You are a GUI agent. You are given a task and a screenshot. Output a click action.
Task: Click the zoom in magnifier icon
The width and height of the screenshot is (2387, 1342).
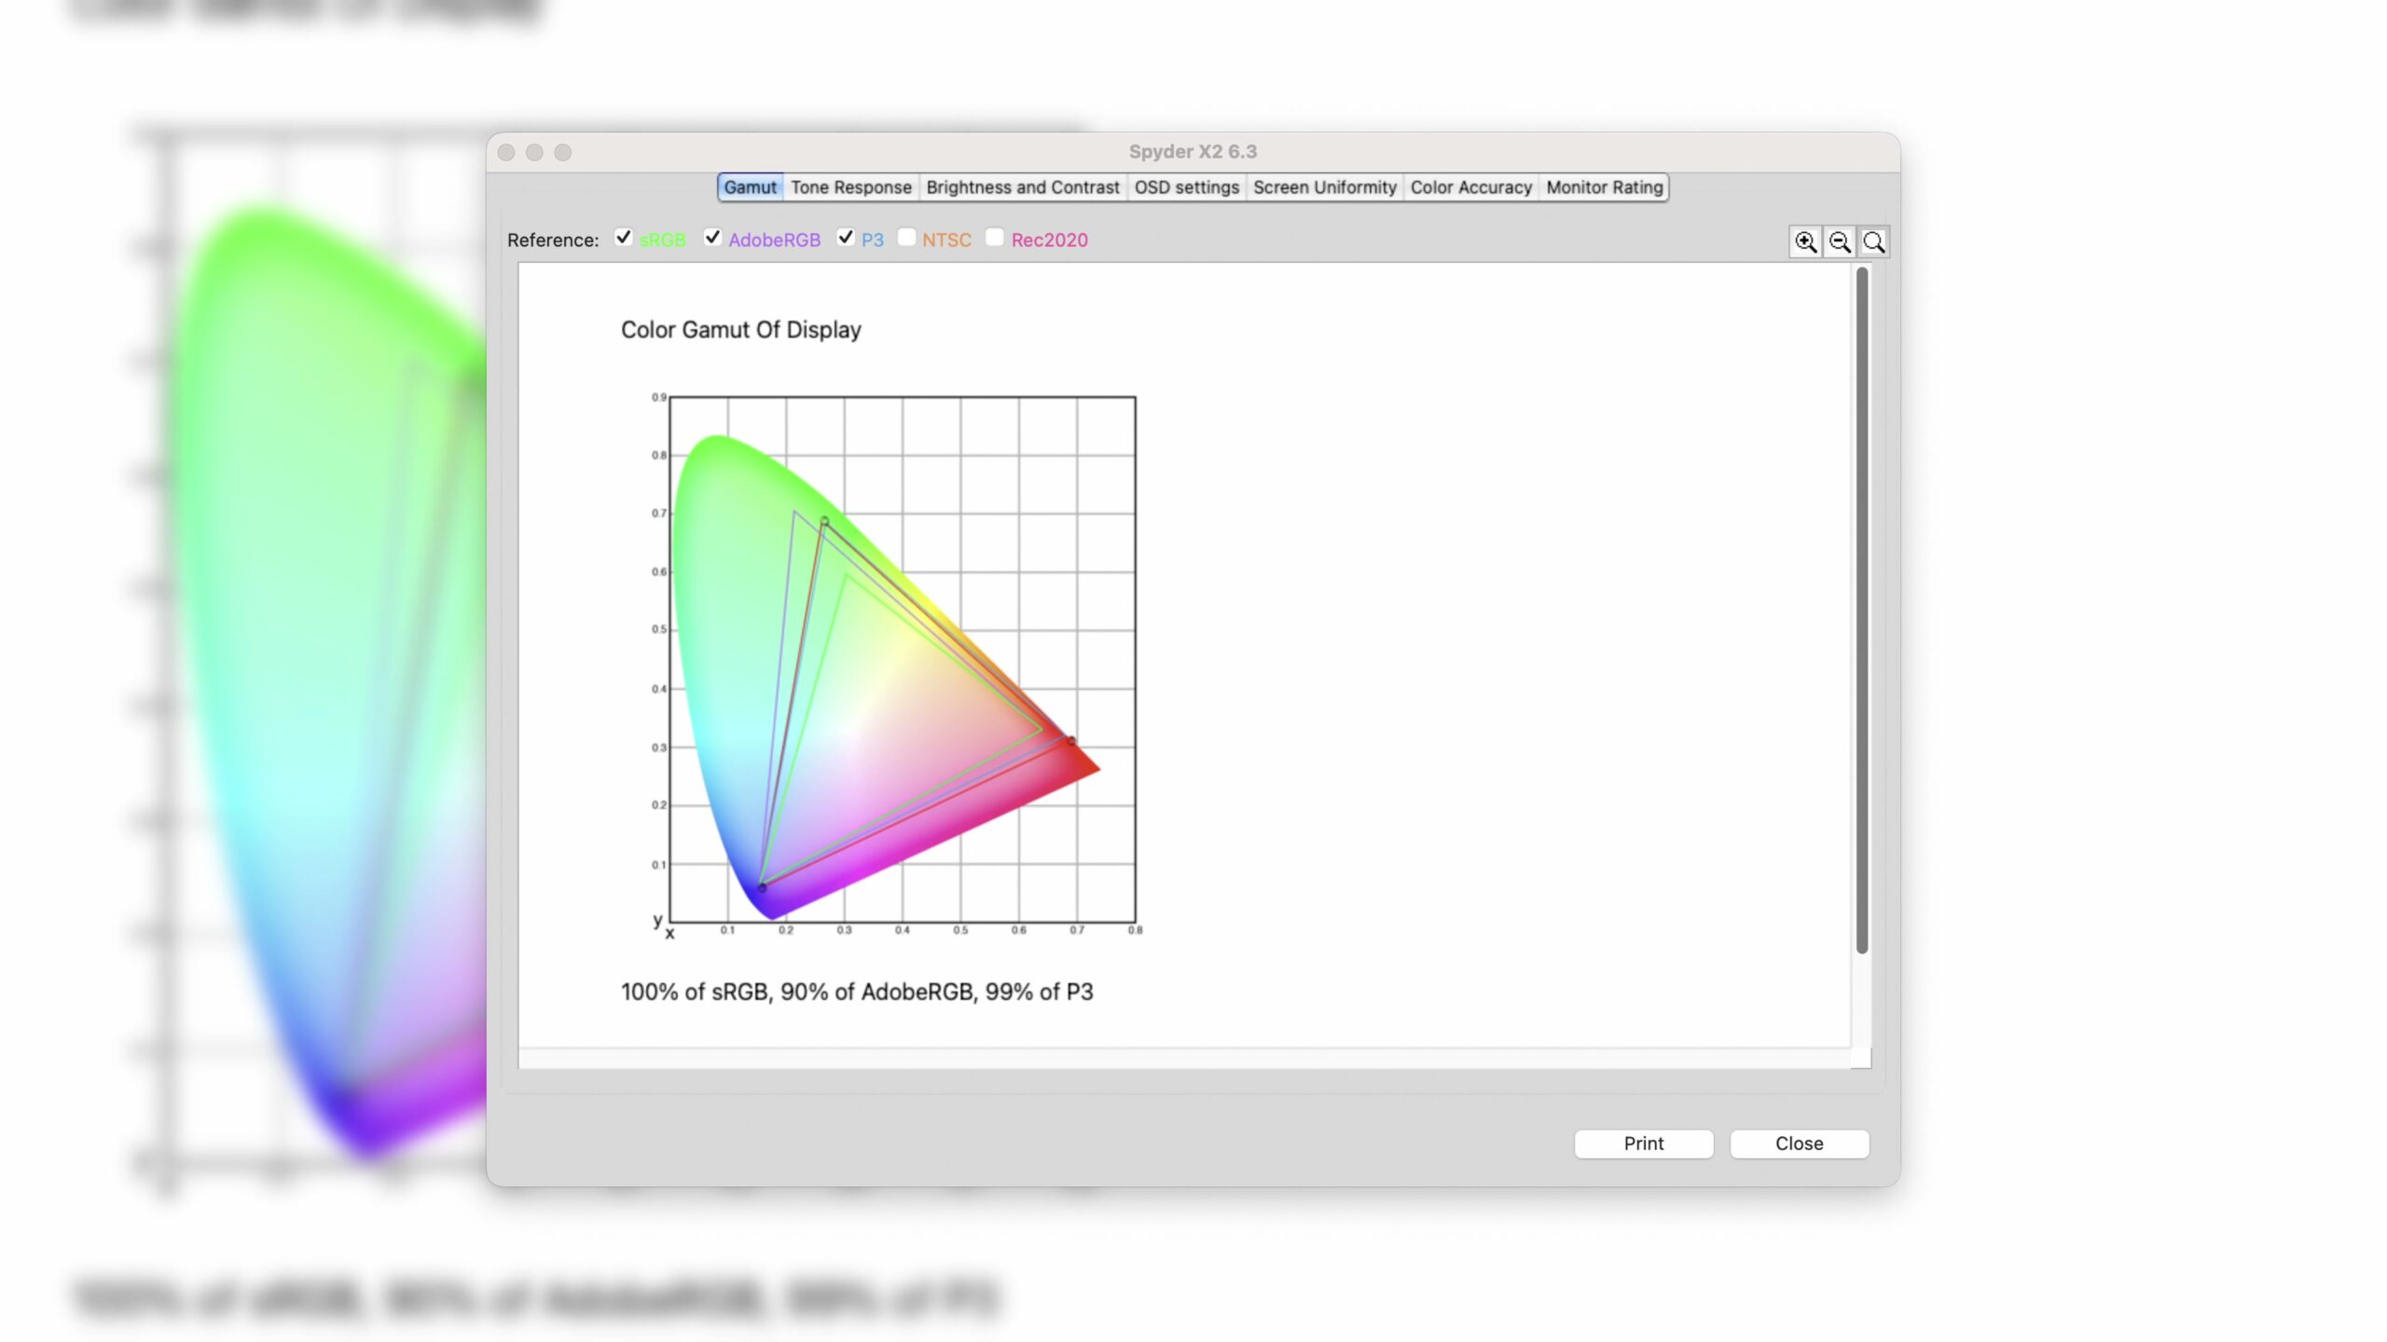(x=1805, y=242)
